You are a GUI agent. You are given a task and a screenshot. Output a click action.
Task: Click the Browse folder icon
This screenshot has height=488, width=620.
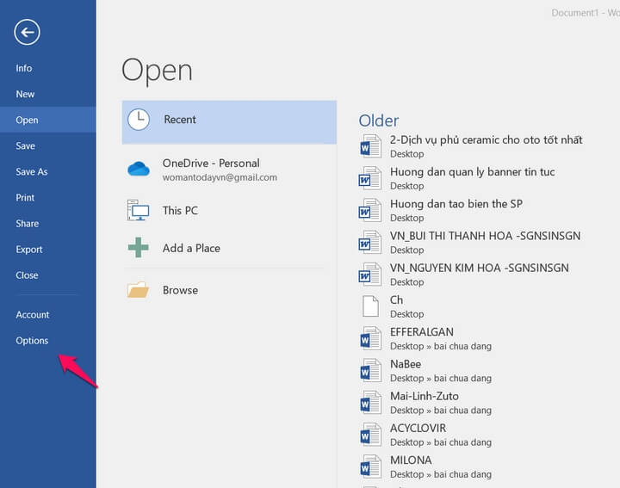tap(138, 290)
